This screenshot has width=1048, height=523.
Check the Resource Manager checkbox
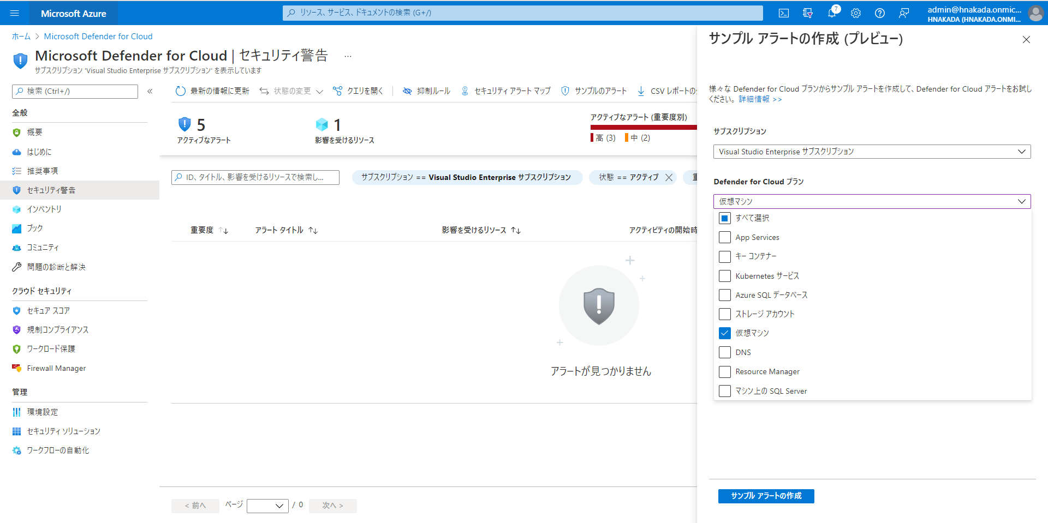click(x=725, y=371)
